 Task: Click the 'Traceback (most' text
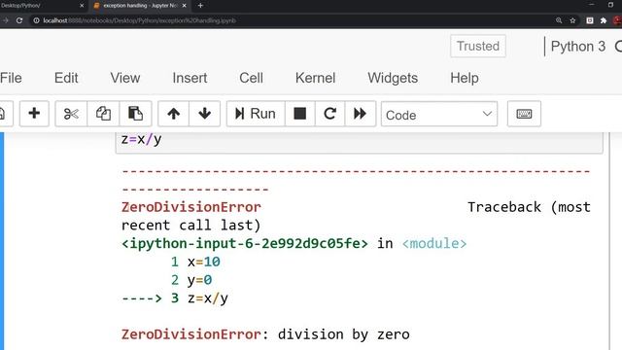coord(529,207)
